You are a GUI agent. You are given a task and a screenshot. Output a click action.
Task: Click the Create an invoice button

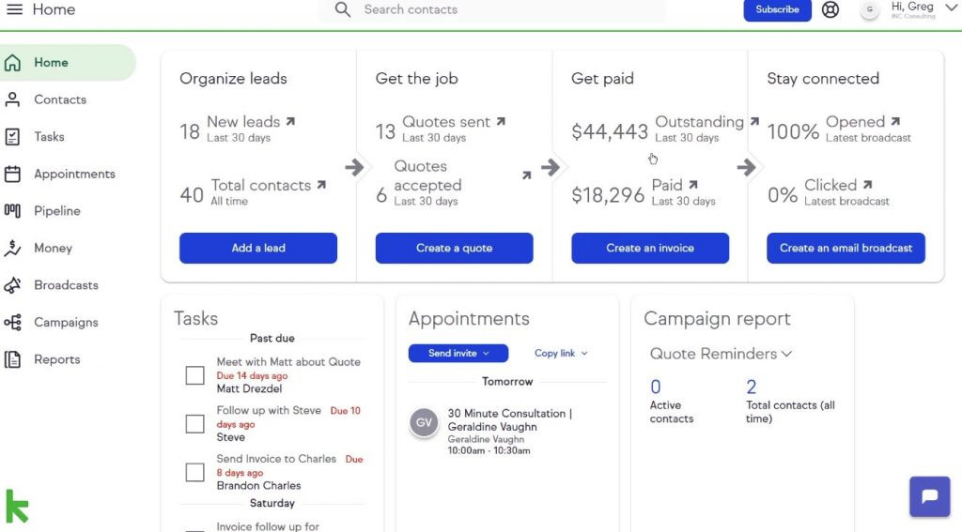point(650,249)
